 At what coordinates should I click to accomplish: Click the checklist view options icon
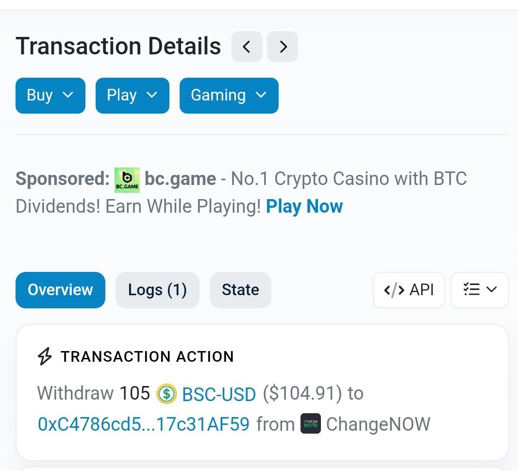471,290
